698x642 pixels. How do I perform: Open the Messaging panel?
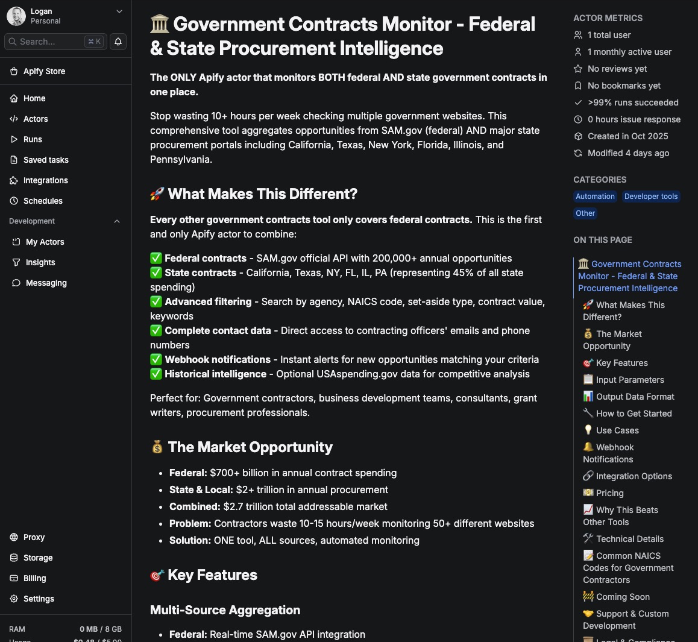tap(46, 283)
